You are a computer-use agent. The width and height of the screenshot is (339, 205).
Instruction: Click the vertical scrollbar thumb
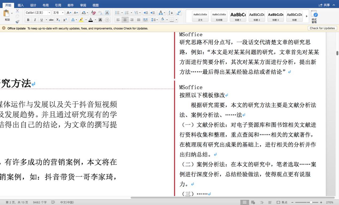[337, 53]
